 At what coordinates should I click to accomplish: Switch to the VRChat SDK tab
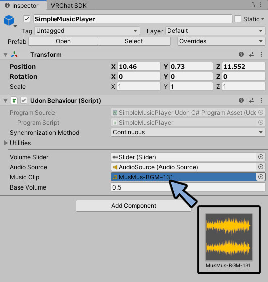[69, 6]
